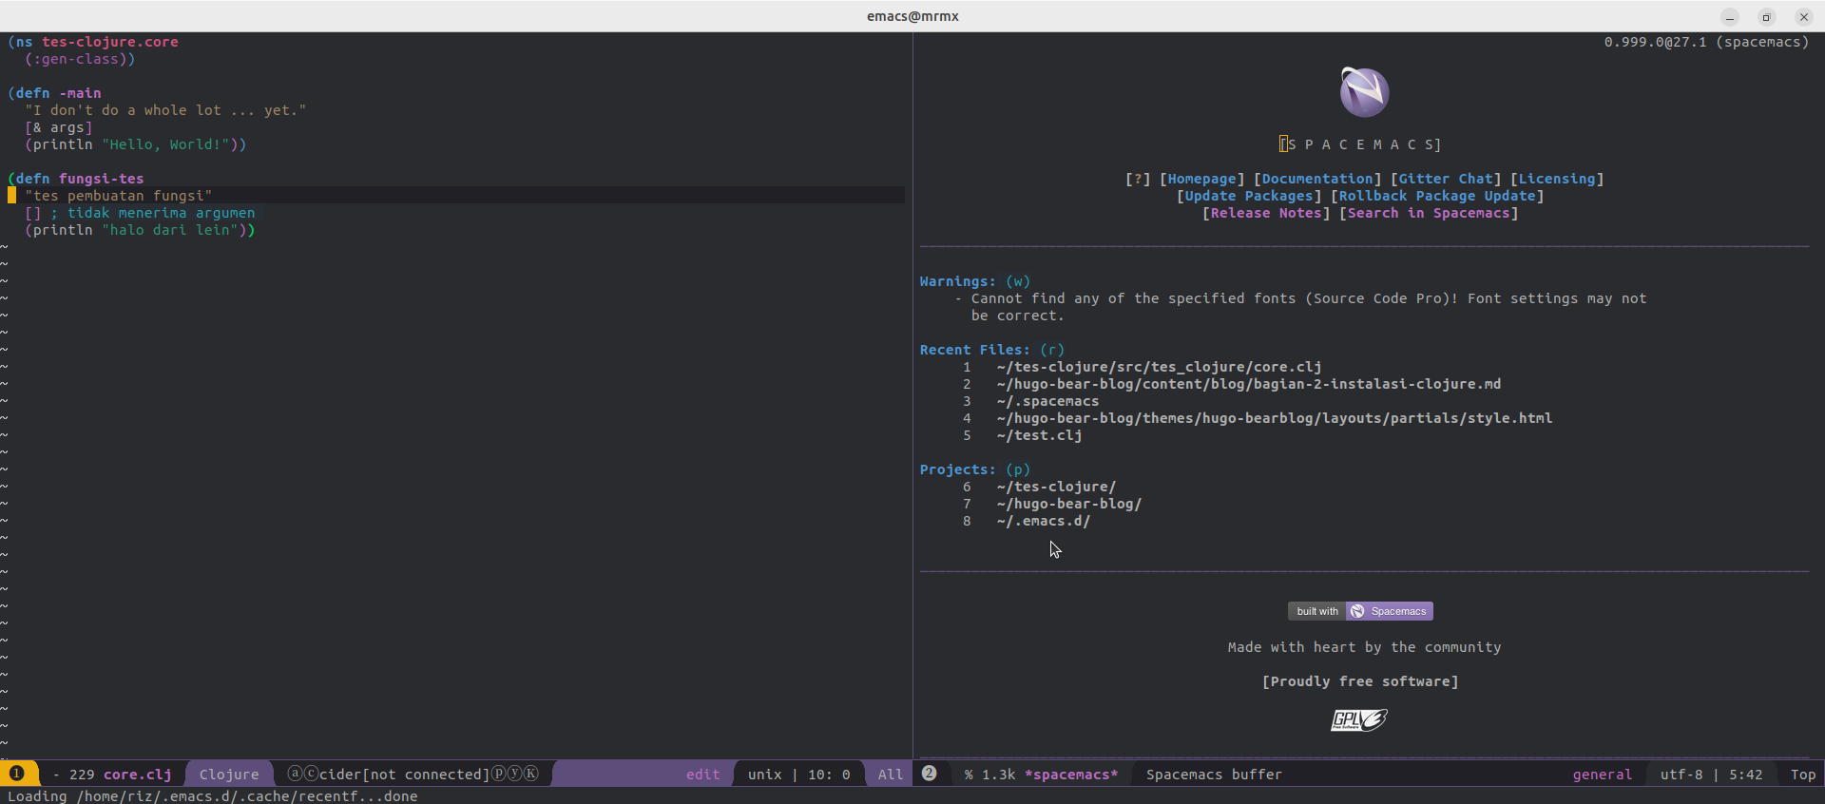Open the Gitter Chat link
The width and height of the screenshot is (1825, 804).
(1446, 179)
